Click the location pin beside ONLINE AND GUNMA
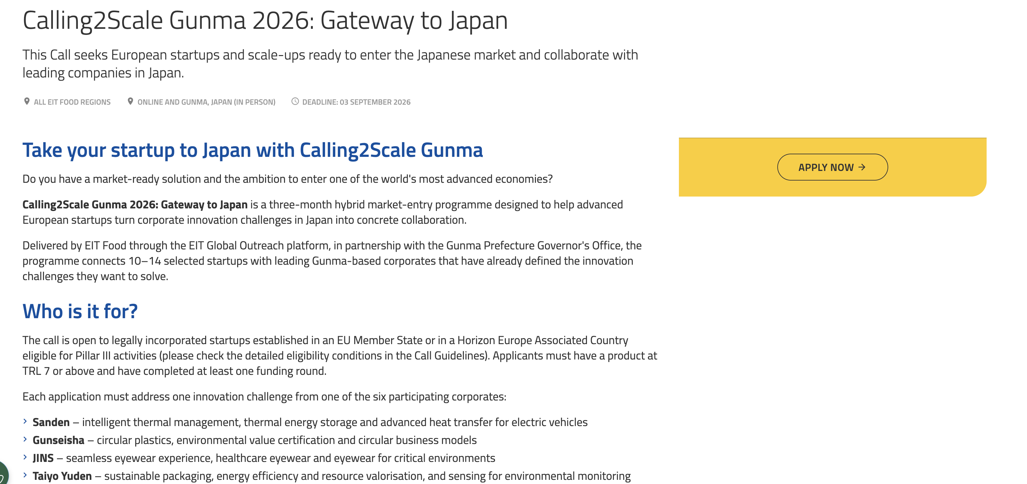This screenshot has height=484, width=1027. point(130,101)
